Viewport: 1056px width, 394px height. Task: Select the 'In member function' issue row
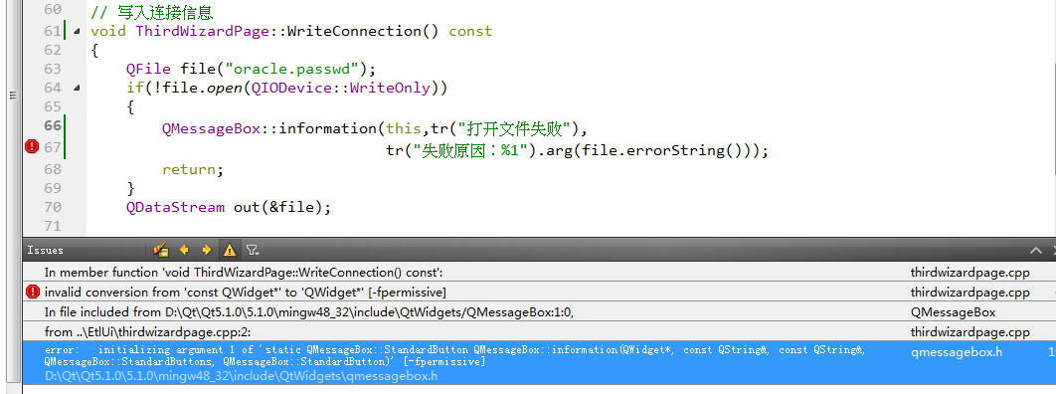pos(539,272)
